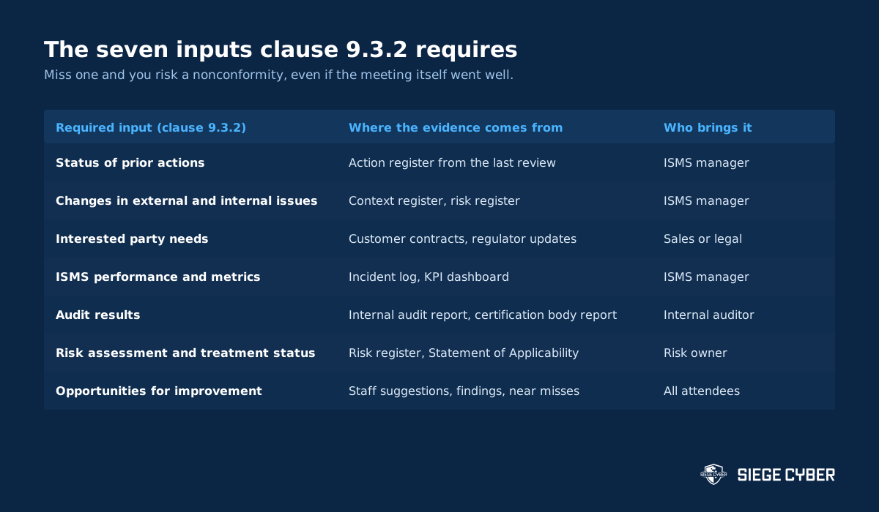879x512 pixels.
Task: Click 'ISMS manager' in ISMS performance row
Action: point(706,276)
